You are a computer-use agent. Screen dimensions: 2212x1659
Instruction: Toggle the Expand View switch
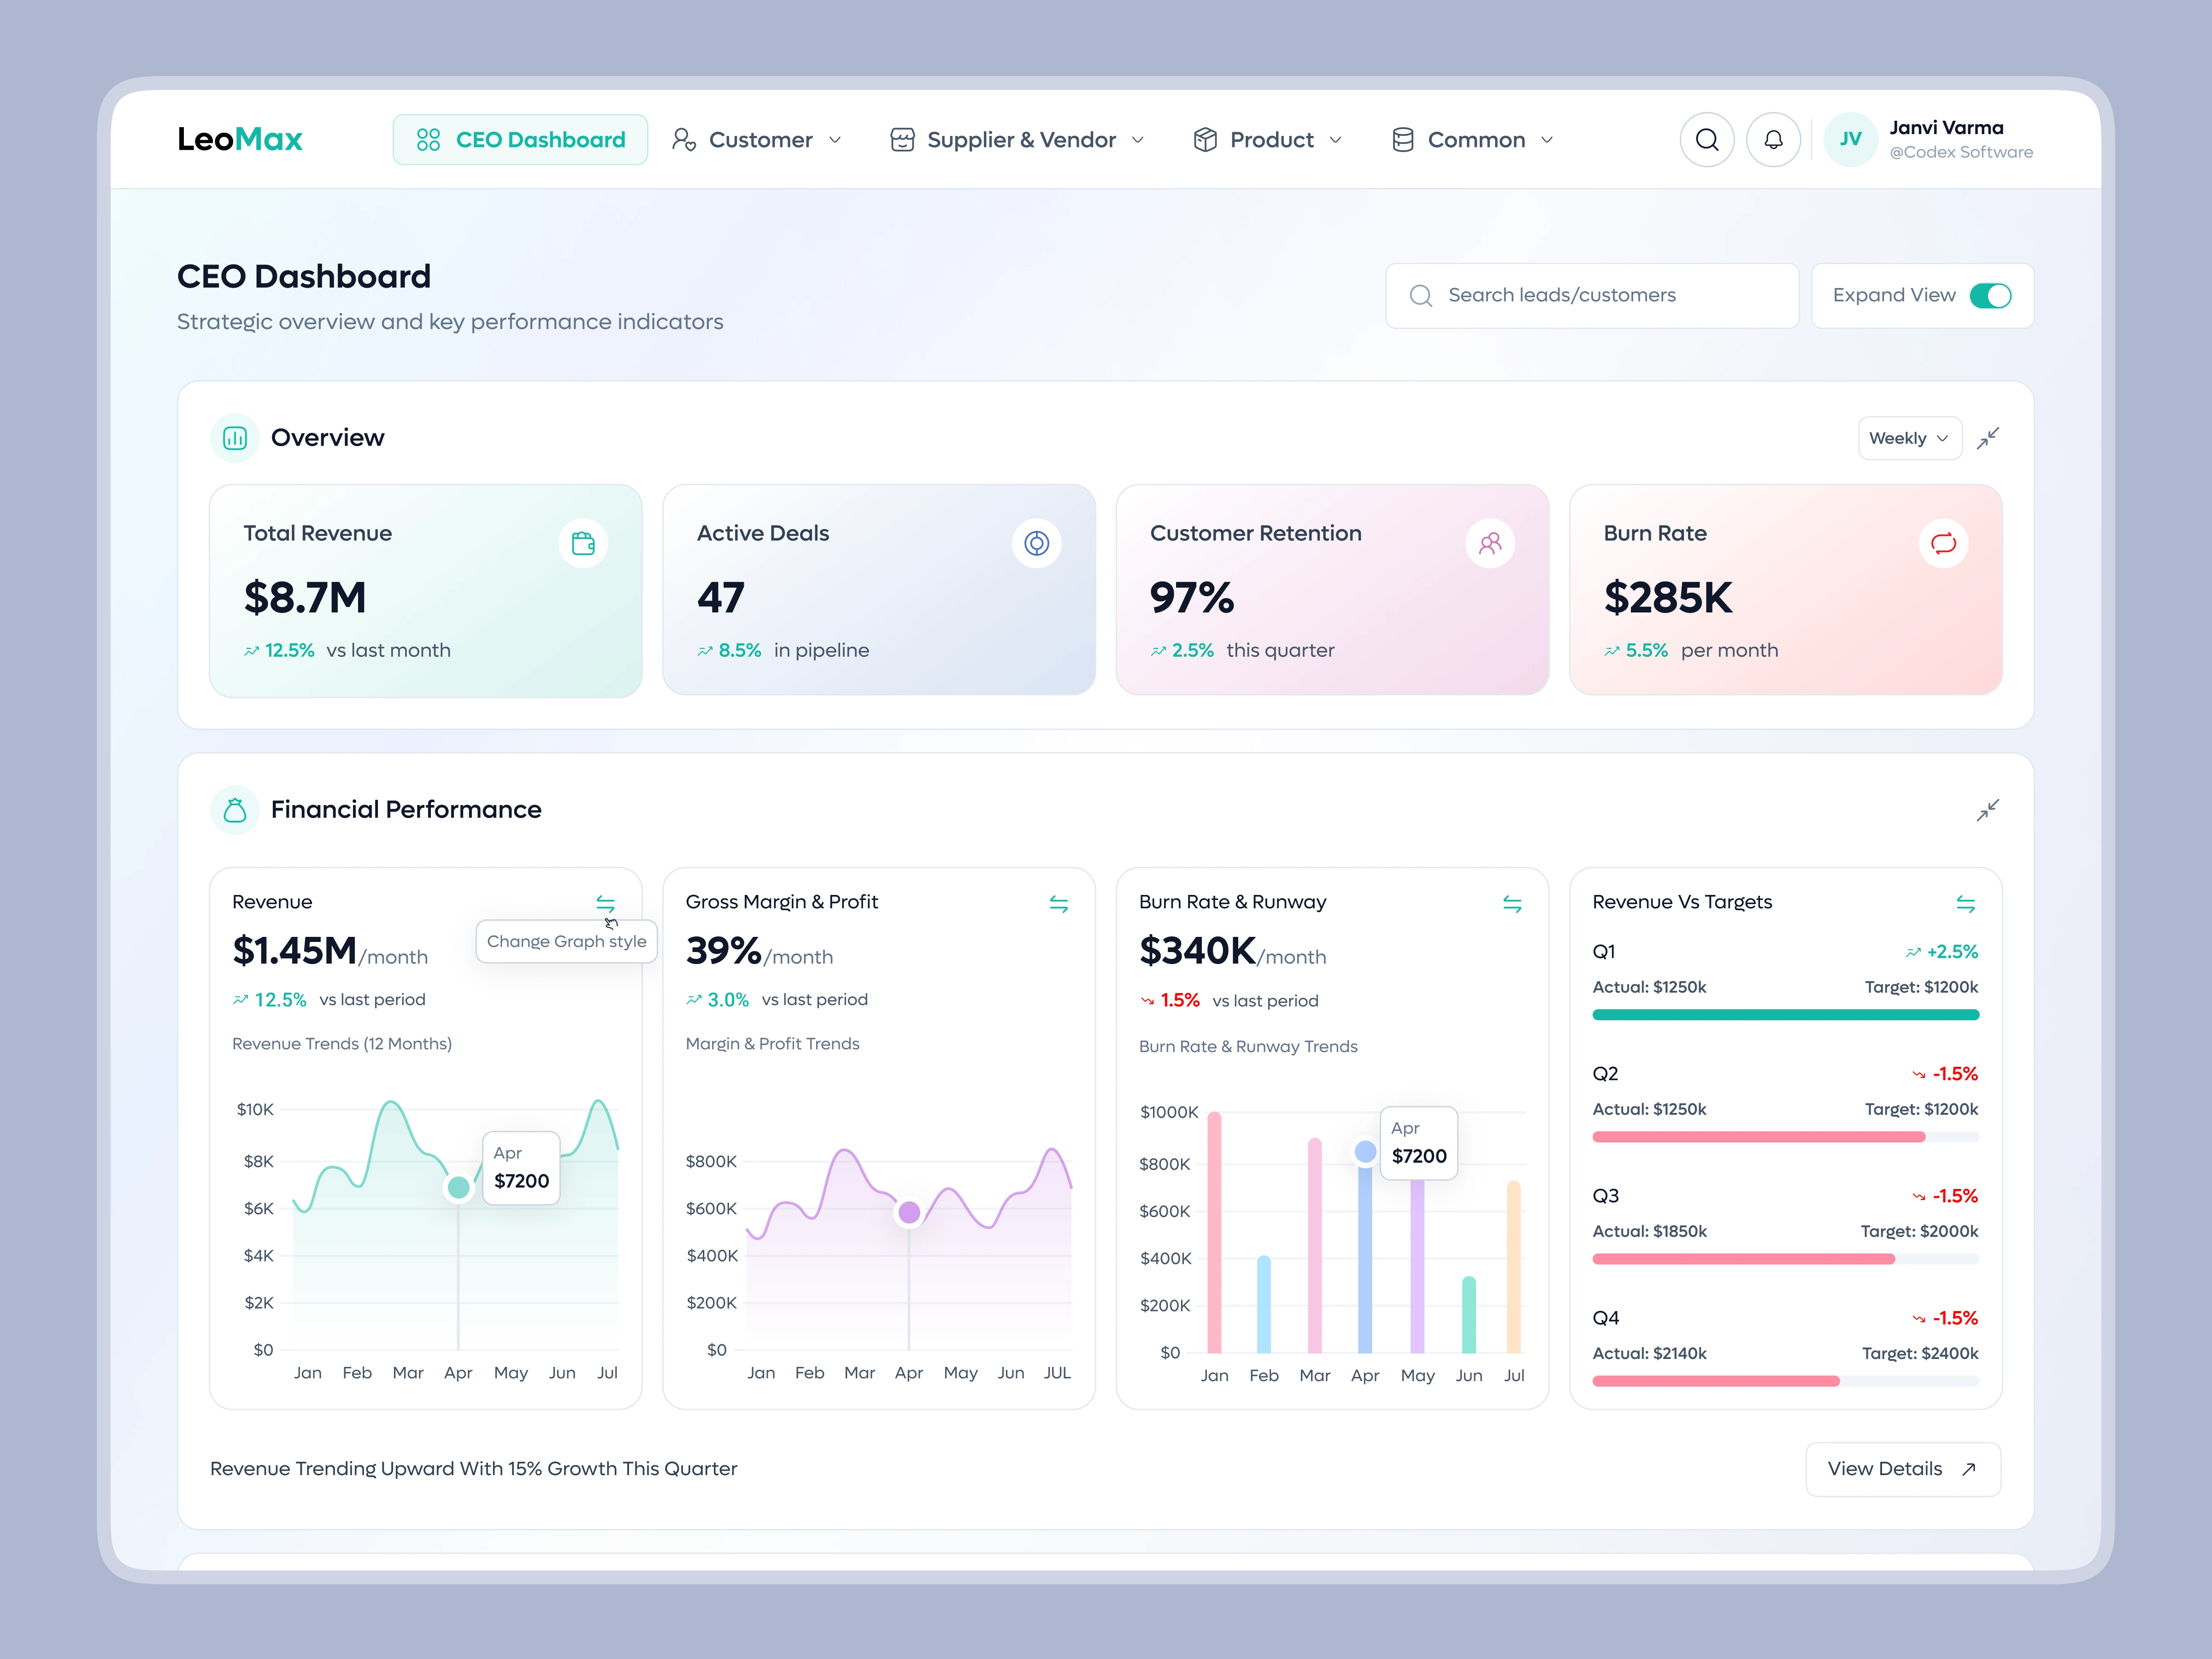tap(1990, 296)
